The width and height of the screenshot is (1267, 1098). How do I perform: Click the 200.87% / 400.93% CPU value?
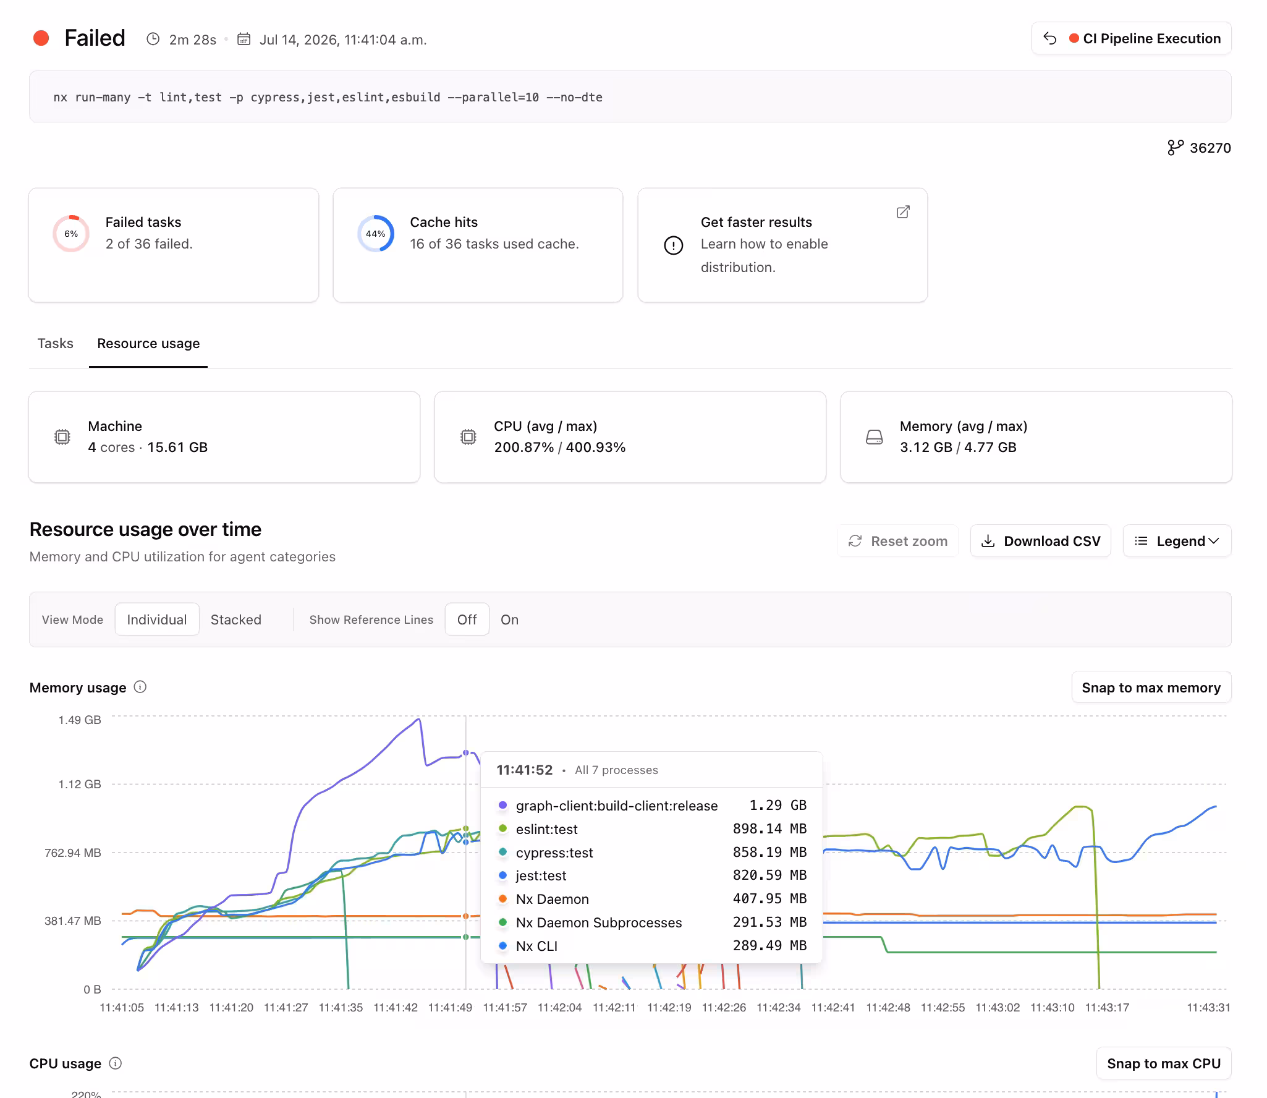point(560,447)
